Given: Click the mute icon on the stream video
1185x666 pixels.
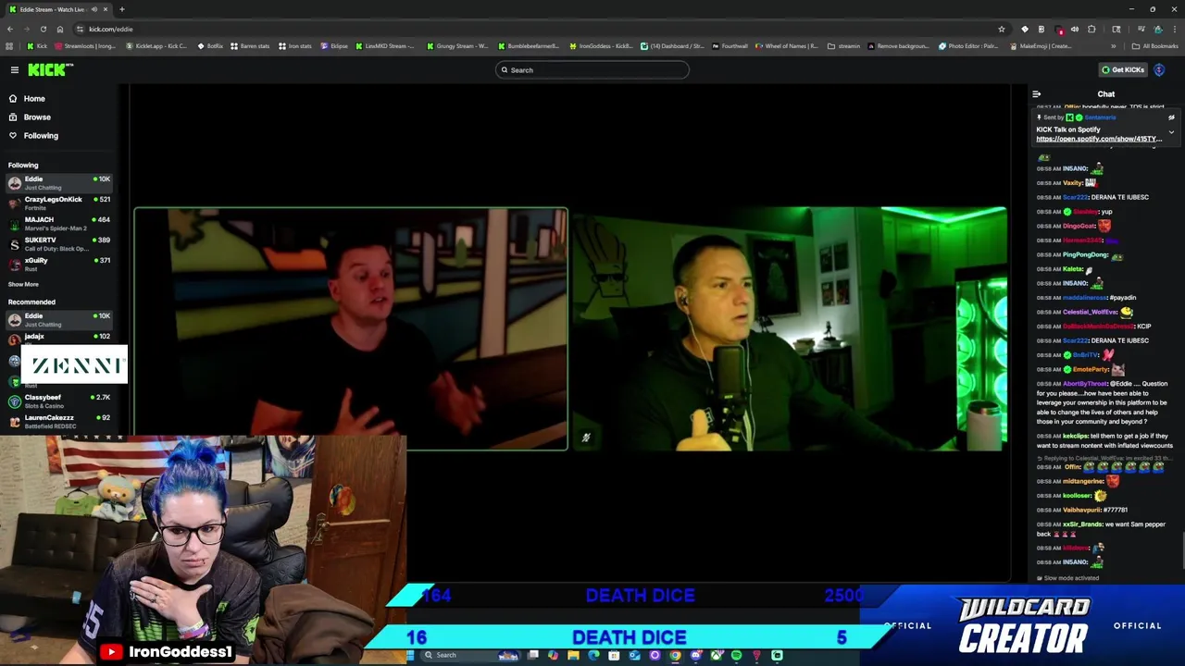Looking at the screenshot, I should tap(585, 438).
